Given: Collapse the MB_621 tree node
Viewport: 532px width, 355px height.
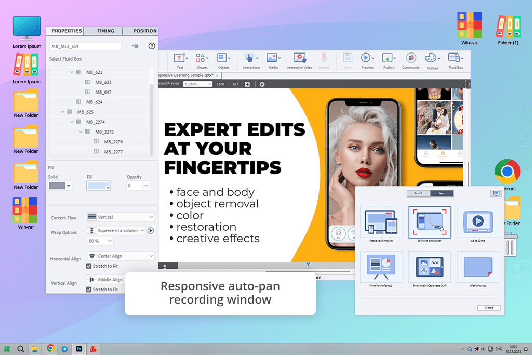Looking at the screenshot, I should [x=72, y=72].
